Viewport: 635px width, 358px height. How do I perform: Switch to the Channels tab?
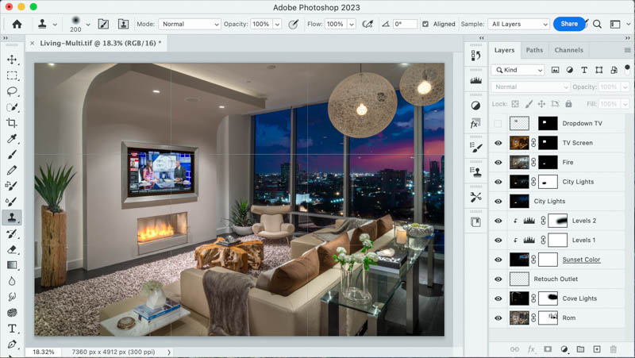[568, 50]
